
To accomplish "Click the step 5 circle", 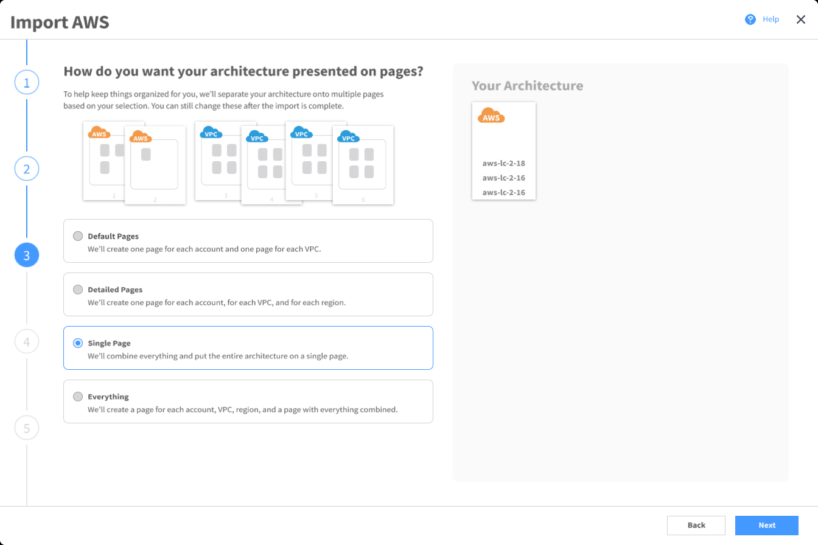I will [x=27, y=428].
